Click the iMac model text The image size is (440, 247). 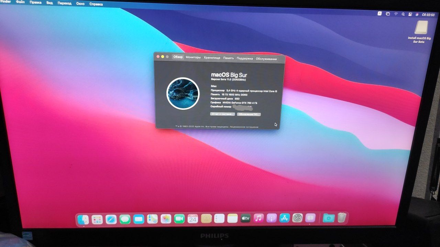coord(214,85)
